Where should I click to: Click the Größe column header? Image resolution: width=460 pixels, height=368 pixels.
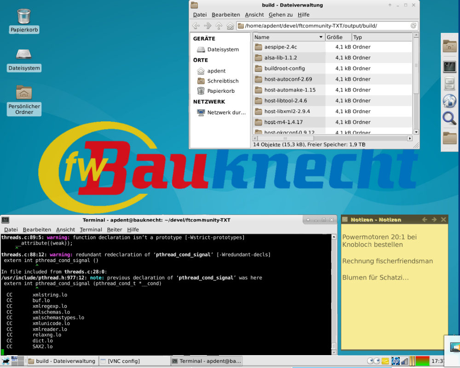point(338,37)
